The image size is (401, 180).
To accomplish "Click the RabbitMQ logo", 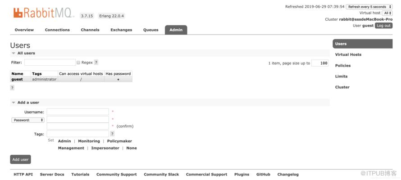I will coord(43,13).
